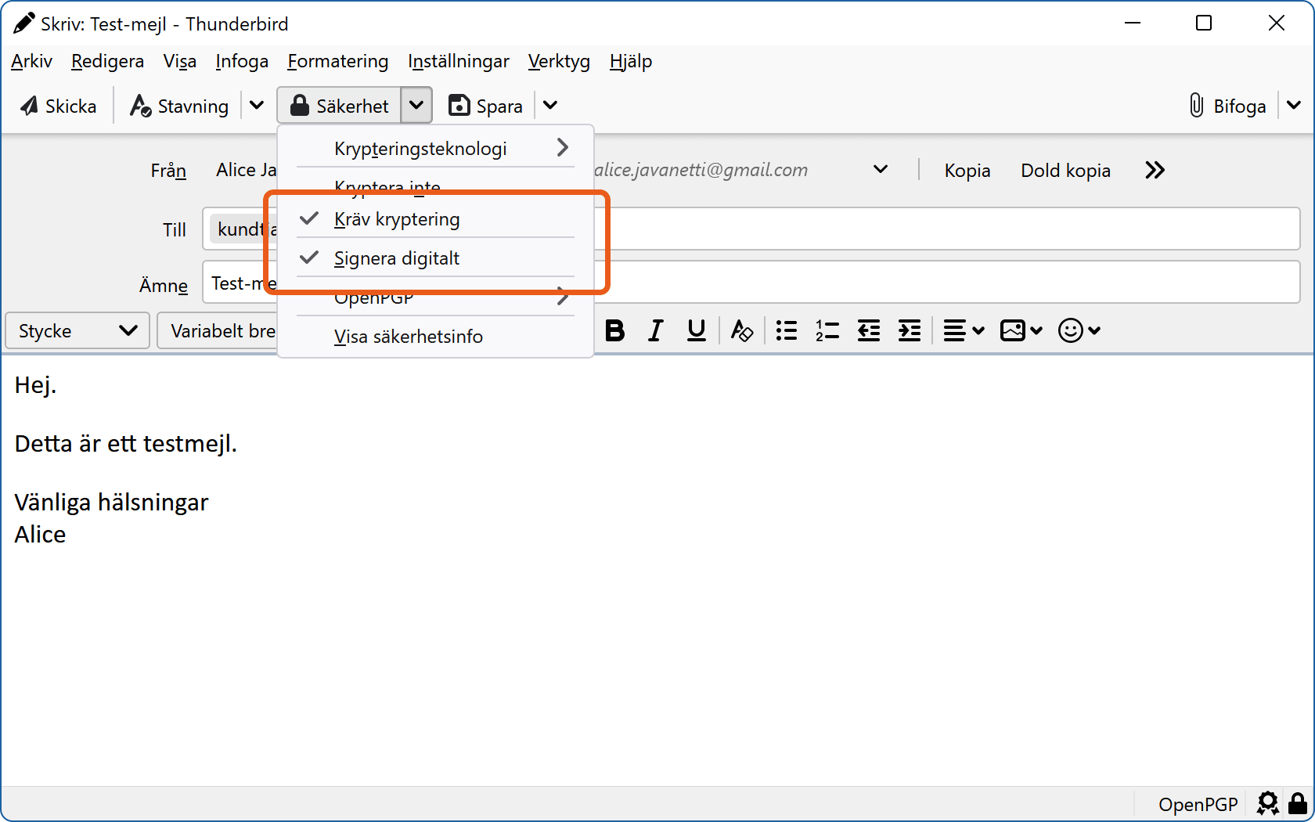This screenshot has height=822, width=1315.
Task: Open the insert image dropdown
Action: click(1021, 330)
